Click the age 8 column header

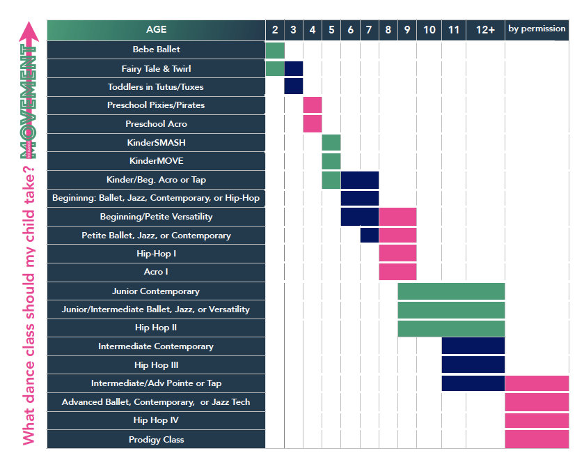(x=388, y=30)
